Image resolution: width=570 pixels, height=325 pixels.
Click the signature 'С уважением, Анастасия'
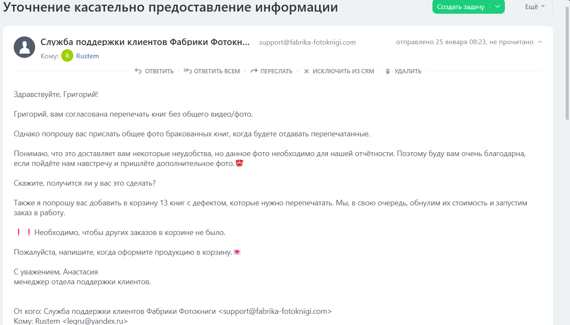(x=56, y=272)
